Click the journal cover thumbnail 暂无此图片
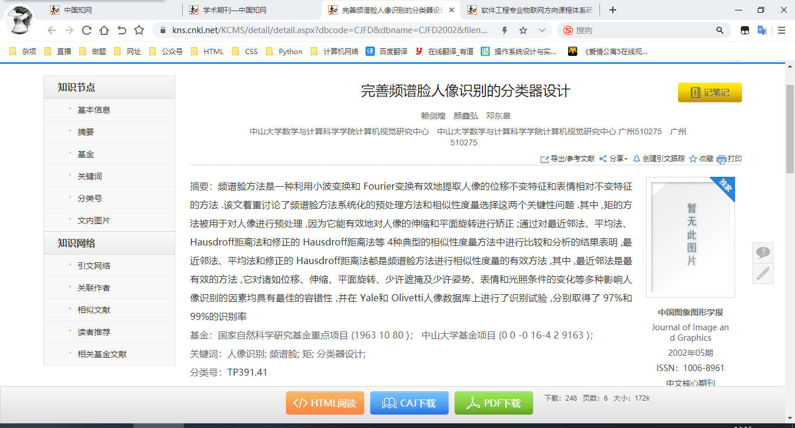 690,236
